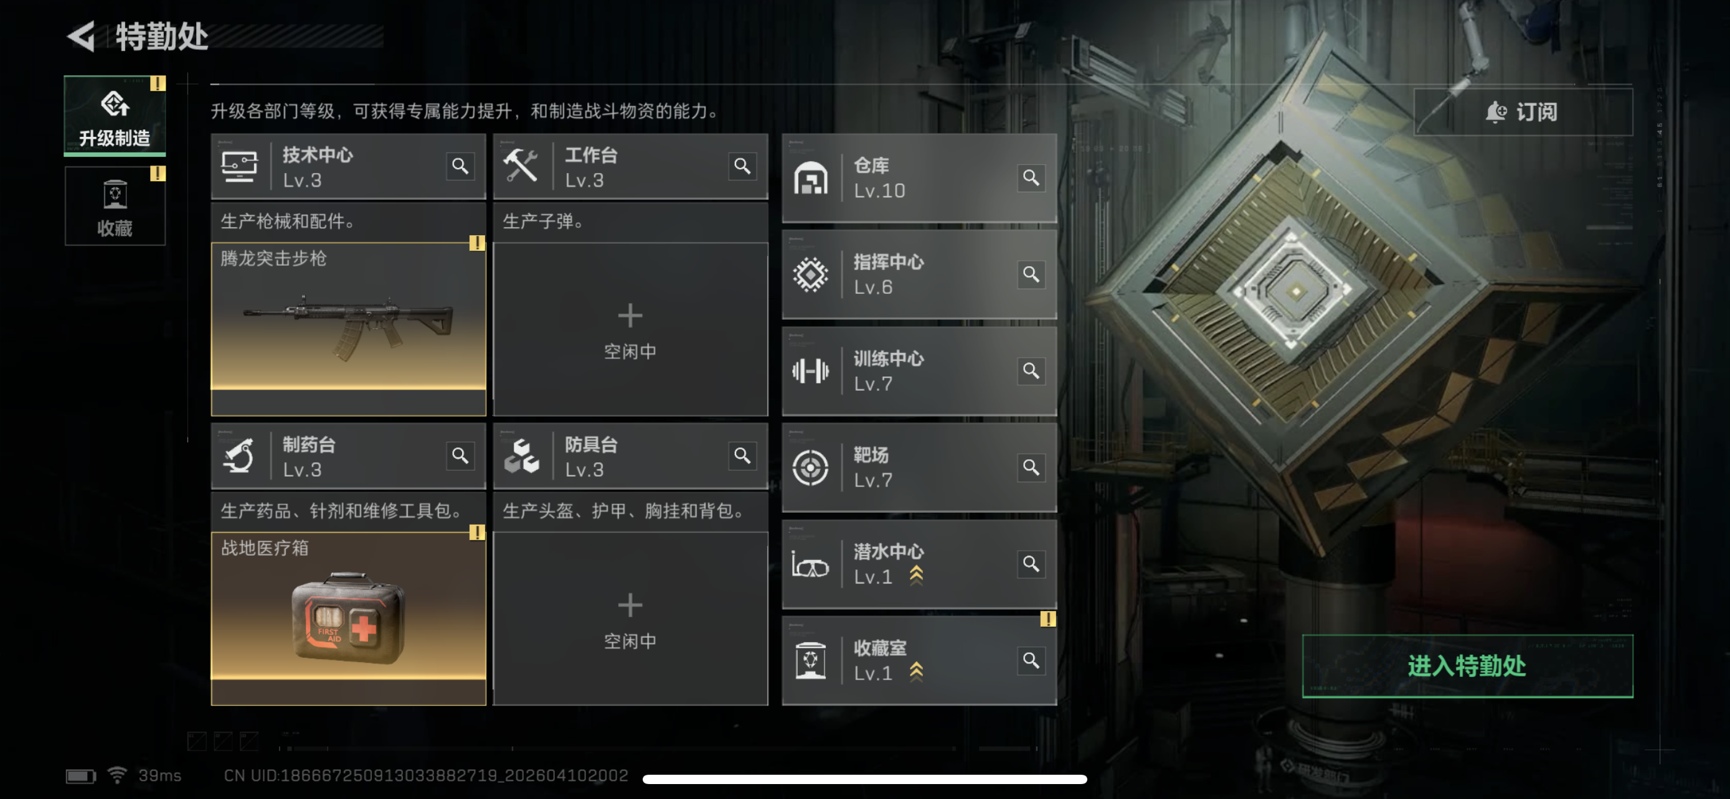View 仓库 Lv.10 details via magnifier
Viewport: 1730px width, 799px height.
click(1031, 178)
